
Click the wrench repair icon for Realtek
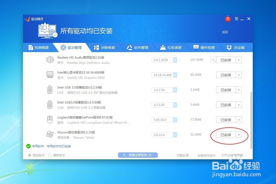pos(213,60)
